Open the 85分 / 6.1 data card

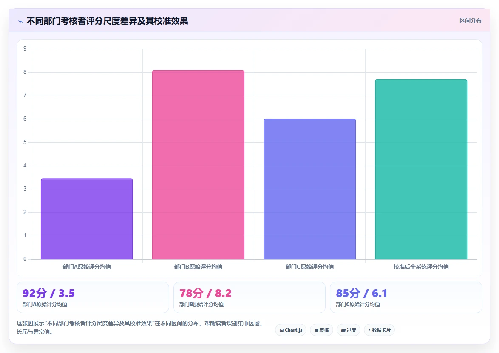406,297
